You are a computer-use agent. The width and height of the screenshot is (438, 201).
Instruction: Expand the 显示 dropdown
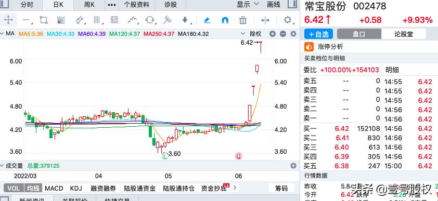(x=248, y=4)
